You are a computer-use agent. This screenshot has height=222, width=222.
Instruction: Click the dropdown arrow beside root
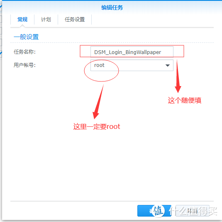point(168,65)
